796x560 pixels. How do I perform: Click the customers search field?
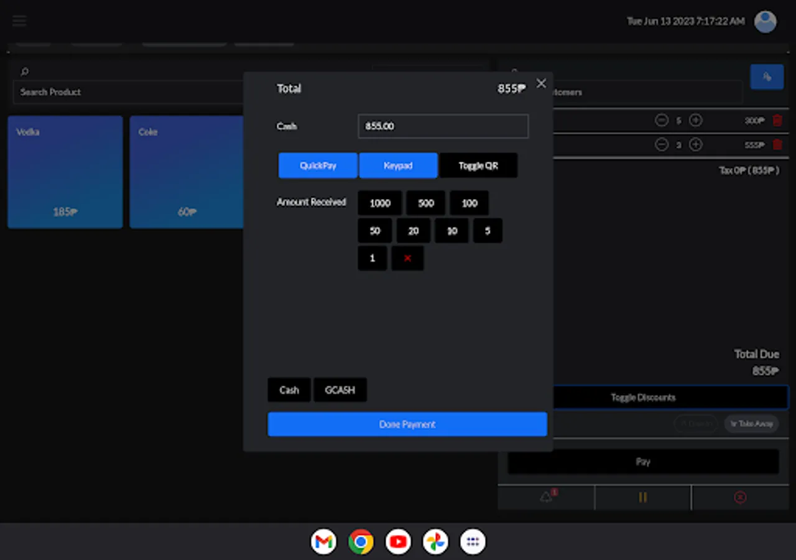pos(647,92)
